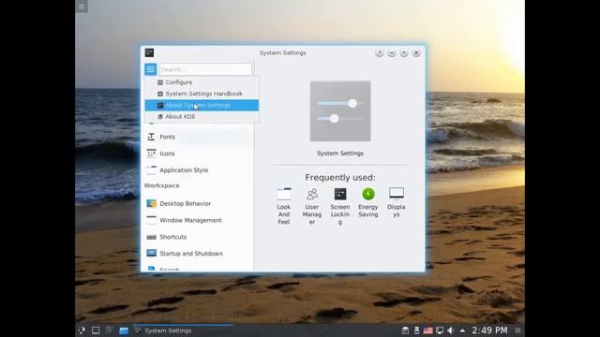Click the 2:49 PM clock
Viewport: 600px width, 337px height.
point(489,330)
